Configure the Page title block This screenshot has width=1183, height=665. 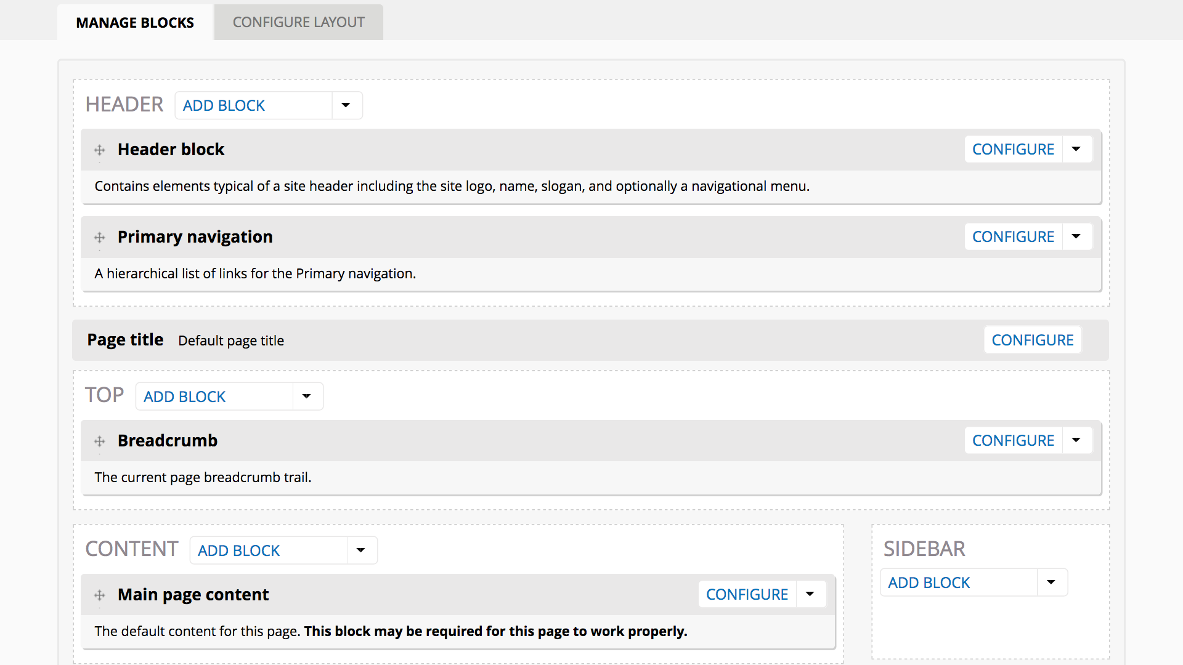(x=1032, y=341)
